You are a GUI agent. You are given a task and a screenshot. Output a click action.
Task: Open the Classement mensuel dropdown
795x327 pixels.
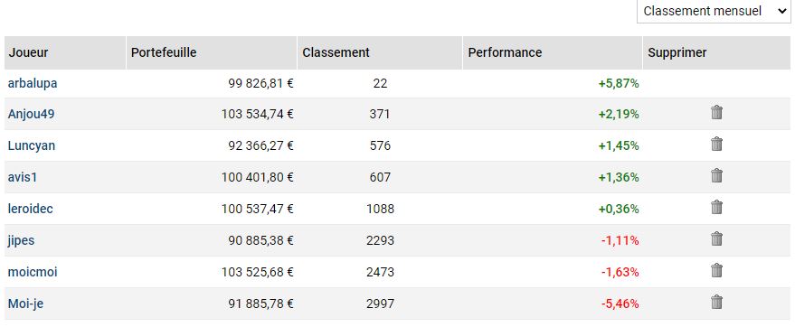pyautogui.click(x=714, y=11)
